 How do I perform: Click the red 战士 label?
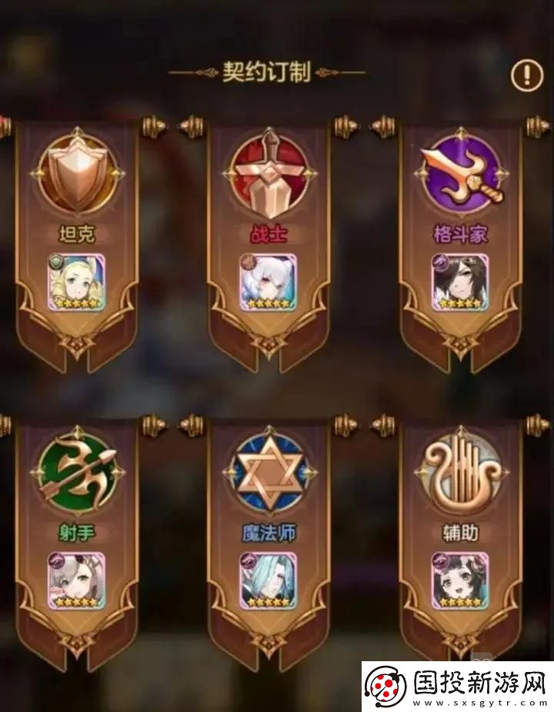click(x=269, y=234)
